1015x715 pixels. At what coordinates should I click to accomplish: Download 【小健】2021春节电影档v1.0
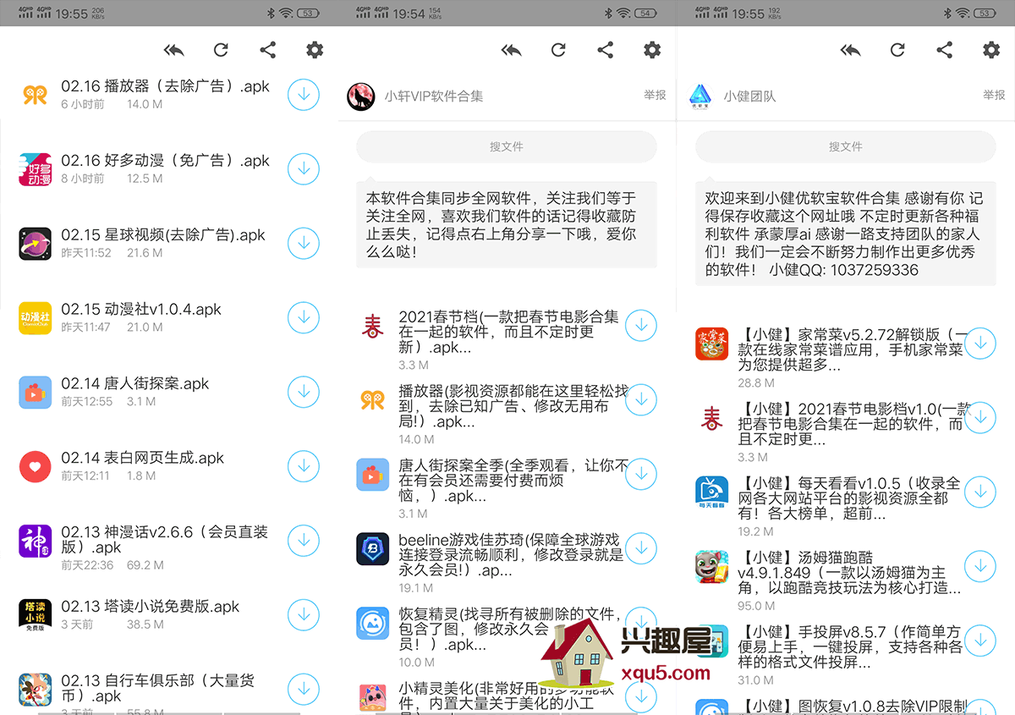(x=980, y=417)
